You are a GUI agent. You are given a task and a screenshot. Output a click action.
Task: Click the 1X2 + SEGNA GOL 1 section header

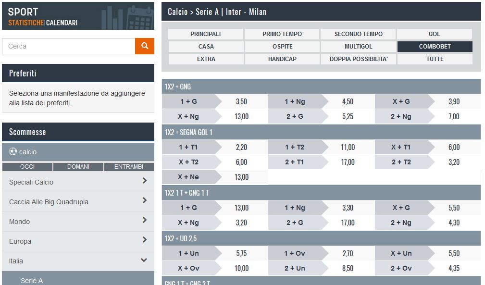click(322, 132)
